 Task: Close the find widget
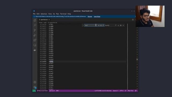[123, 25]
